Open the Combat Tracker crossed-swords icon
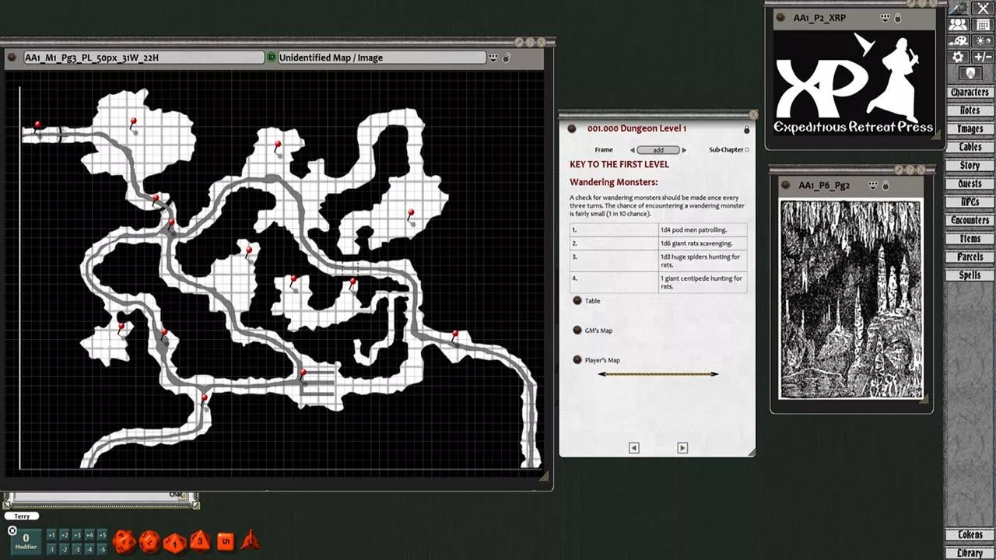This screenshot has width=996, height=560. pyautogui.click(x=982, y=8)
